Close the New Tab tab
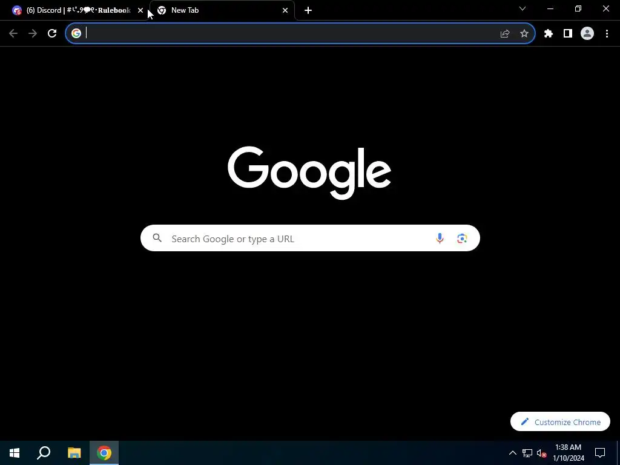The image size is (620, 465). coord(285,10)
